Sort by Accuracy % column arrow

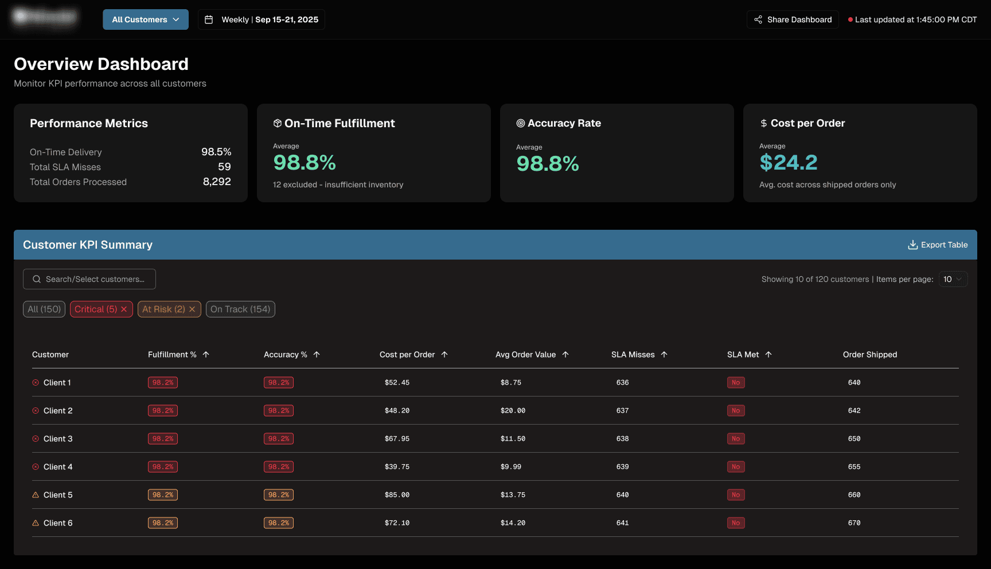click(317, 355)
